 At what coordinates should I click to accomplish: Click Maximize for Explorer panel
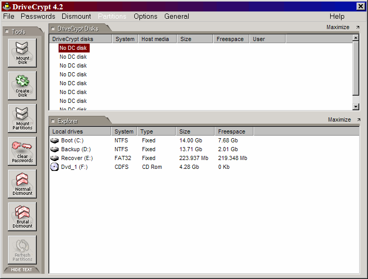point(339,119)
